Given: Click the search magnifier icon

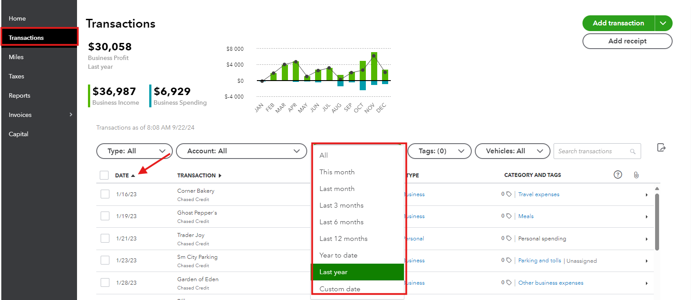Looking at the screenshot, I should click(x=633, y=152).
